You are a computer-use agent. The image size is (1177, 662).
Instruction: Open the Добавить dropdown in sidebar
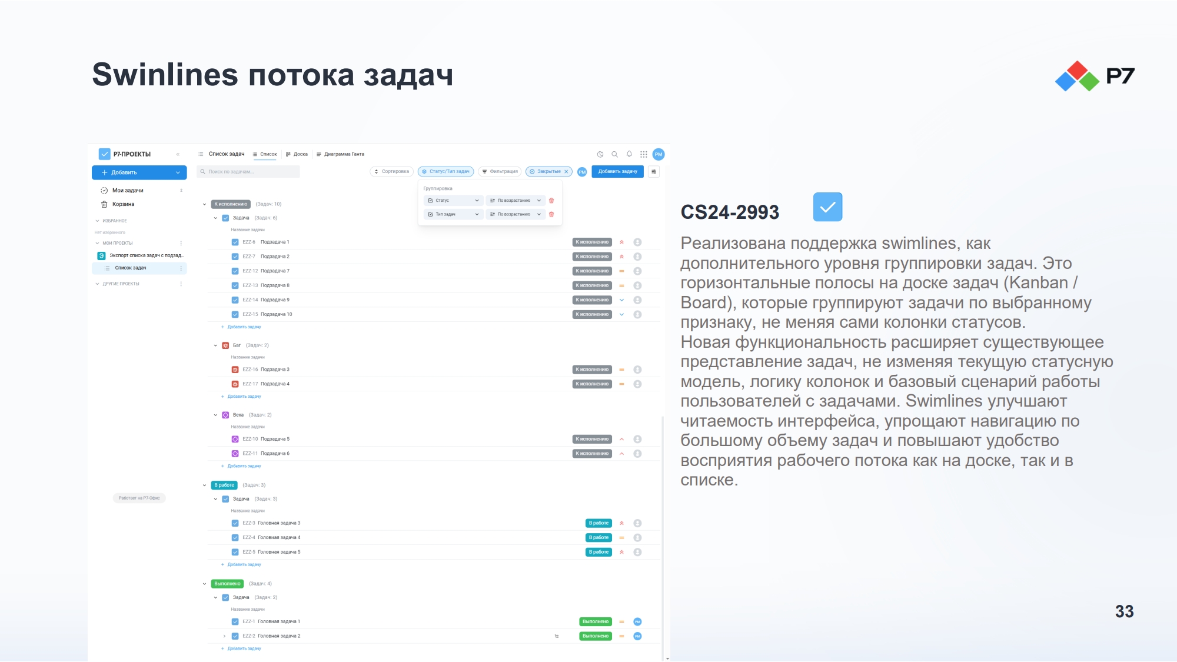tap(139, 172)
